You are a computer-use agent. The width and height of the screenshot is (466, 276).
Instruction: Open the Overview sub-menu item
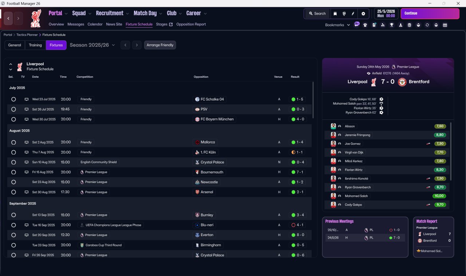[56, 24]
